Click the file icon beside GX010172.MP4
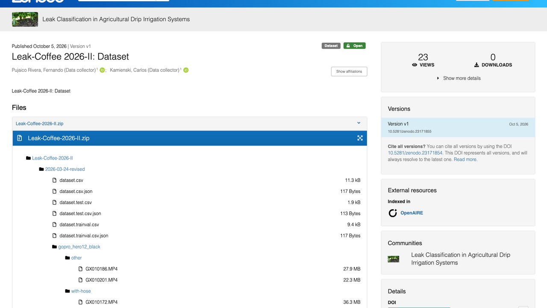547x308 pixels. [x=80, y=302]
